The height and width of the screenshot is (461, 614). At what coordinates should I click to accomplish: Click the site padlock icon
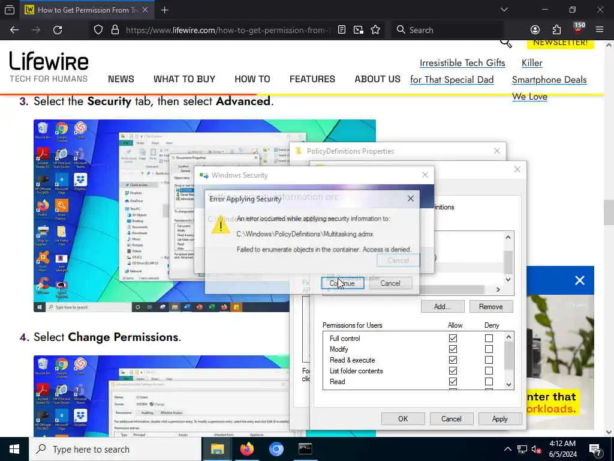tap(115, 30)
